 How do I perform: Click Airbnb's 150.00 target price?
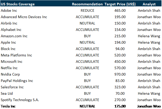[120, 23]
